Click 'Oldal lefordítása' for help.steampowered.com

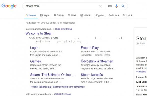pyautogui.click(x=63, y=94)
